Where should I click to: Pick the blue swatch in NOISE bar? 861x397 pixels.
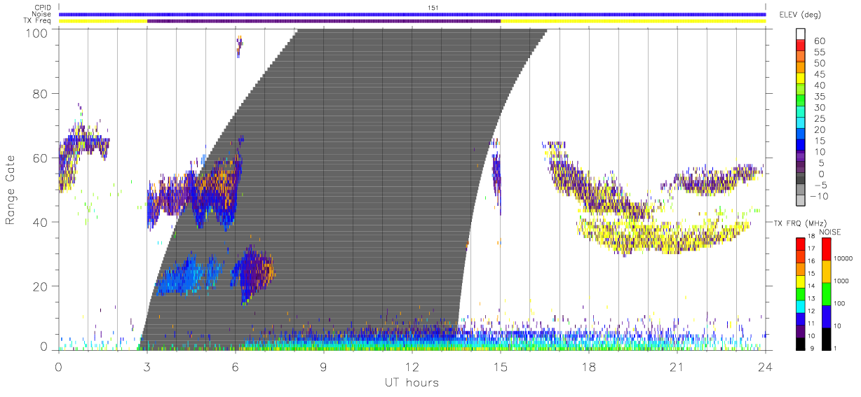825,316
